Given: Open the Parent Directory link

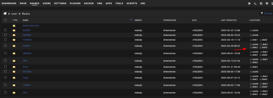Looking at the screenshot, I should pyautogui.click(x=31, y=26).
